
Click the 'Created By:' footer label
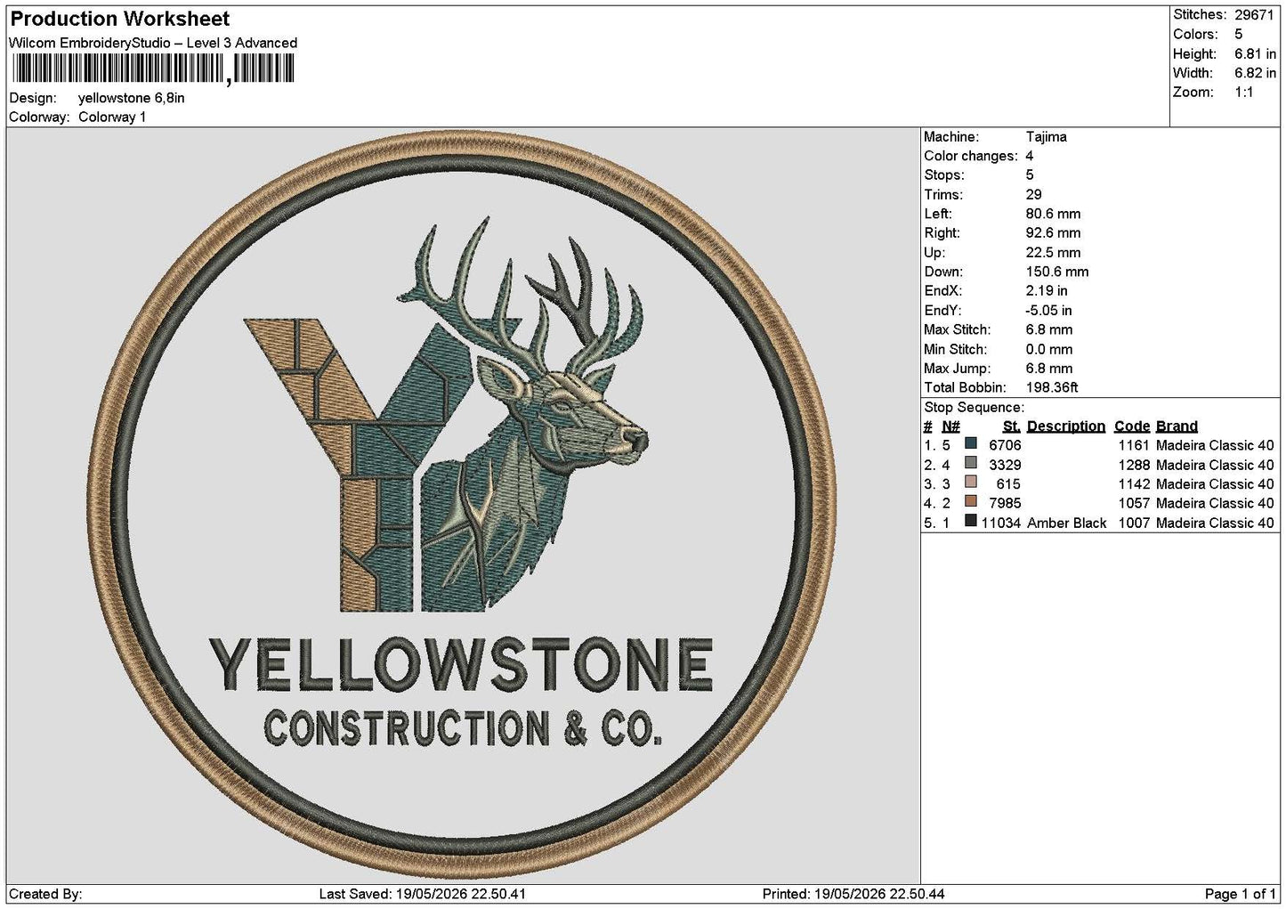(x=45, y=894)
